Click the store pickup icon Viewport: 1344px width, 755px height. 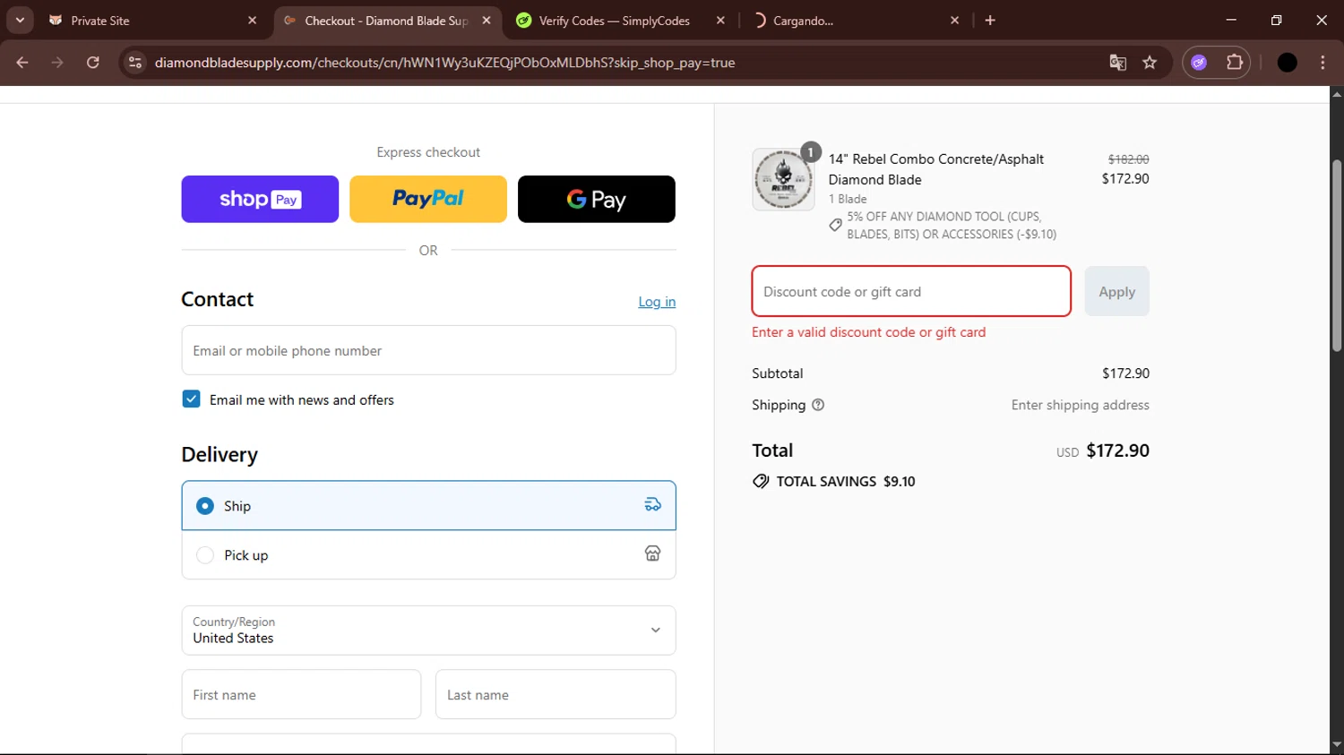coord(652,554)
